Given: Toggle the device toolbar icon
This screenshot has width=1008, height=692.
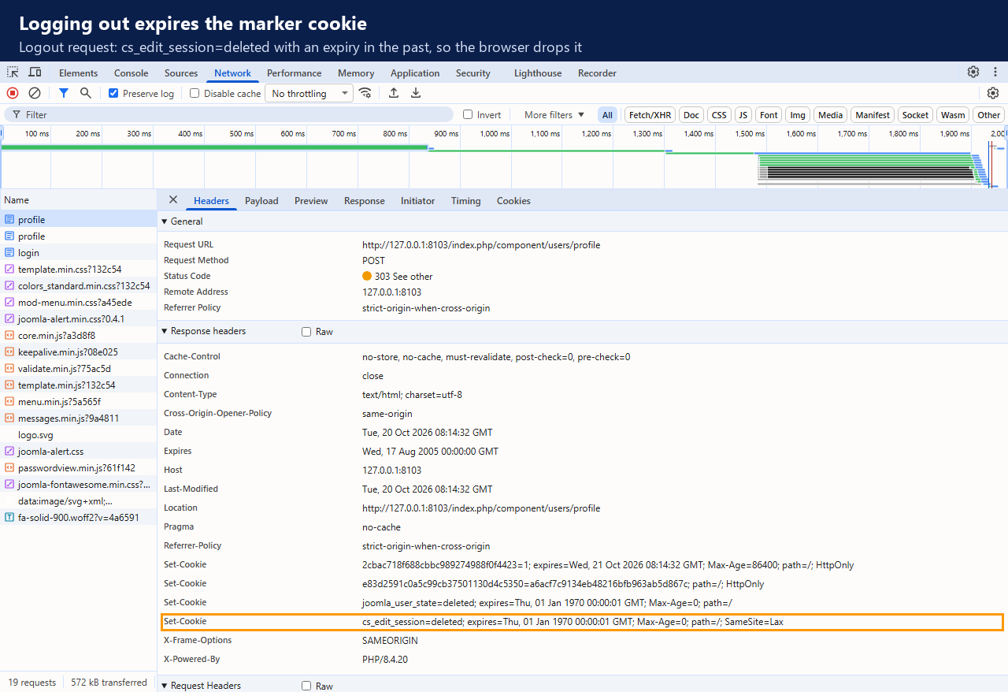Looking at the screenshot, I should (x=35, y=73).
